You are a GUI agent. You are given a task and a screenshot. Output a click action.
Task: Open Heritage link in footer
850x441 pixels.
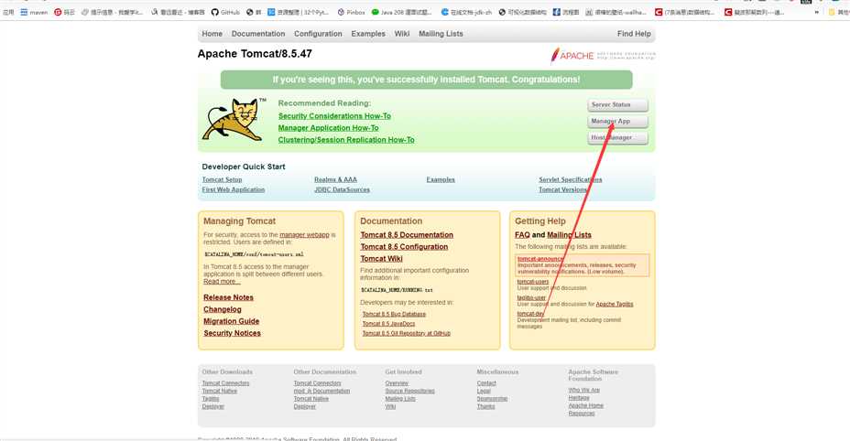tap(579, 398)
